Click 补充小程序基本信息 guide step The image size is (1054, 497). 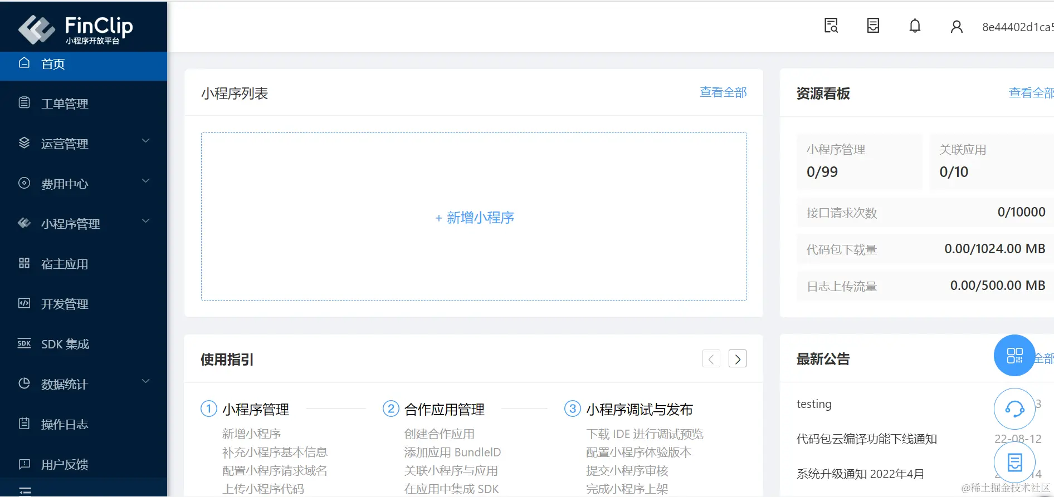[275, 452]
